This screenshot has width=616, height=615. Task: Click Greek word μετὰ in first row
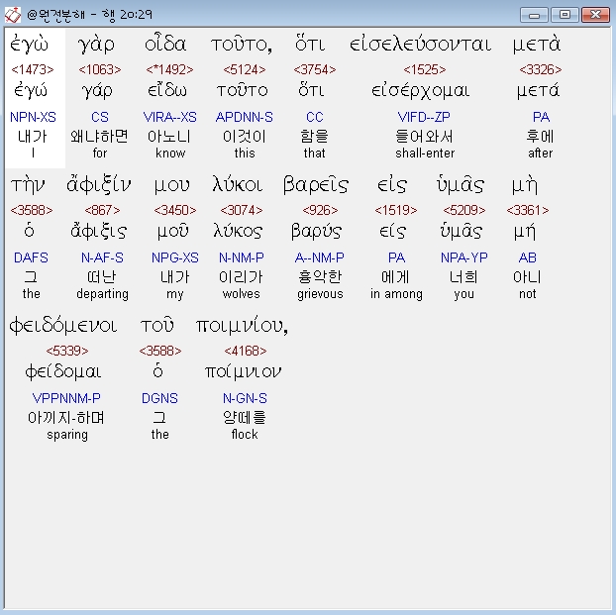coord(537,44)
